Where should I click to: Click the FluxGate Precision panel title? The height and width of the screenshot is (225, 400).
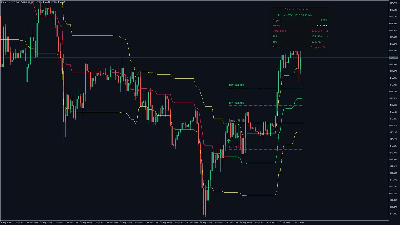point(295,15)
